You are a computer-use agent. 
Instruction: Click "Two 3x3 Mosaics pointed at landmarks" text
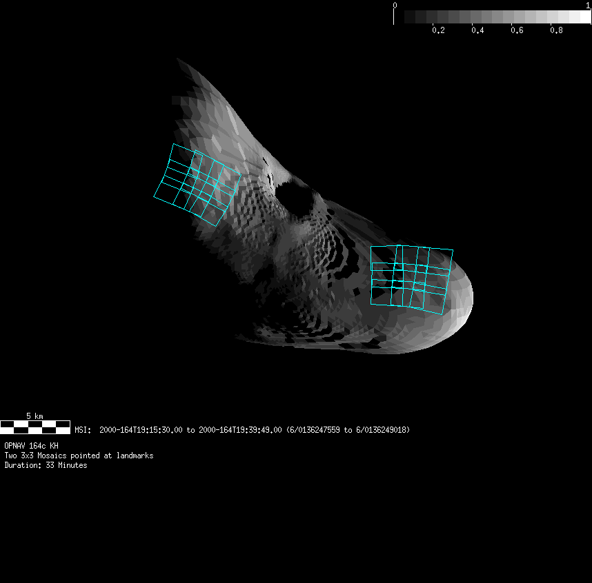79,456
